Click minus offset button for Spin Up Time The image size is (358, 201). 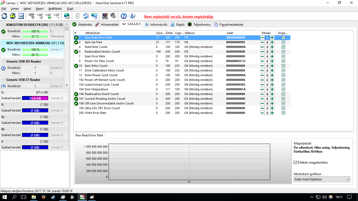click(262, 42)
